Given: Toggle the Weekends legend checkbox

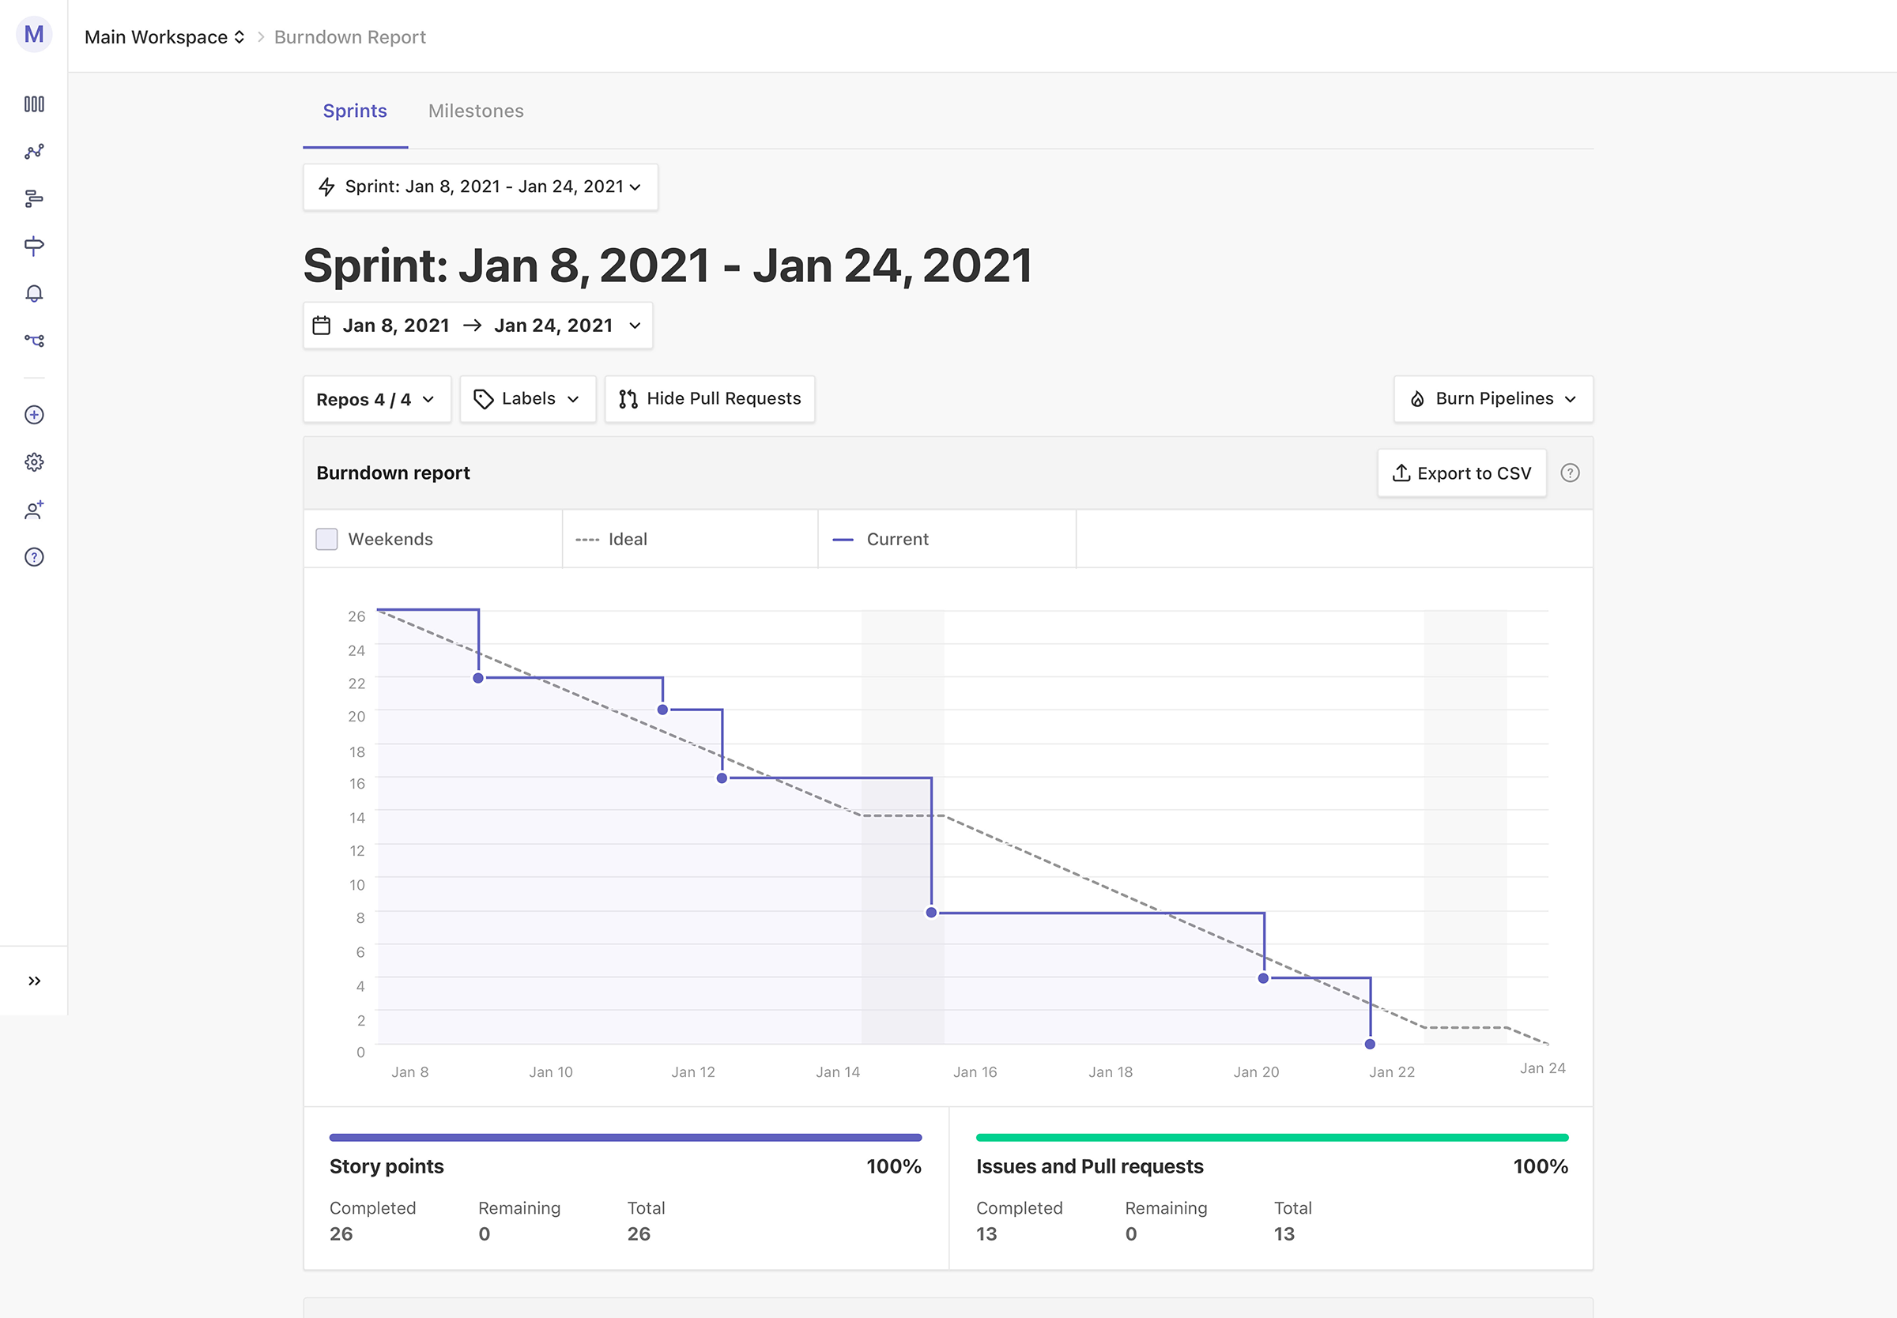Looking at the screenshot, I should tap(327, 539).
